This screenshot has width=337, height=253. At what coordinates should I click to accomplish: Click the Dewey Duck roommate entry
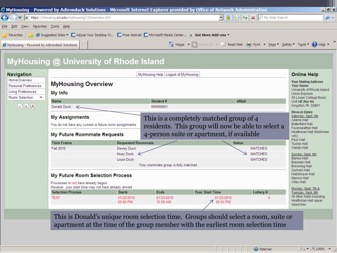pos(126,149)
